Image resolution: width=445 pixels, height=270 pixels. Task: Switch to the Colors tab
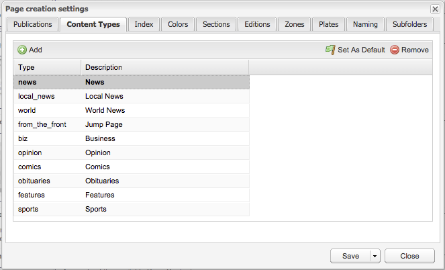[x=178, y=24]
